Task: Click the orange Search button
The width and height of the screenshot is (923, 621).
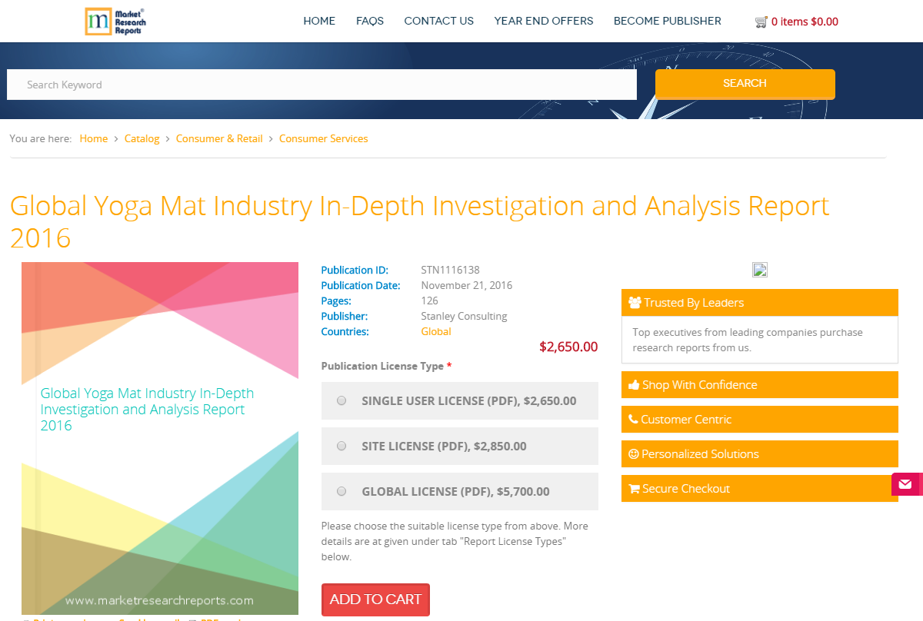Action: (x=745, y=84)
